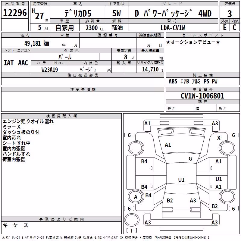Screen dimensions: 241x241
Task: Select the exterior color パール
Action: click(x=65, y=57)
